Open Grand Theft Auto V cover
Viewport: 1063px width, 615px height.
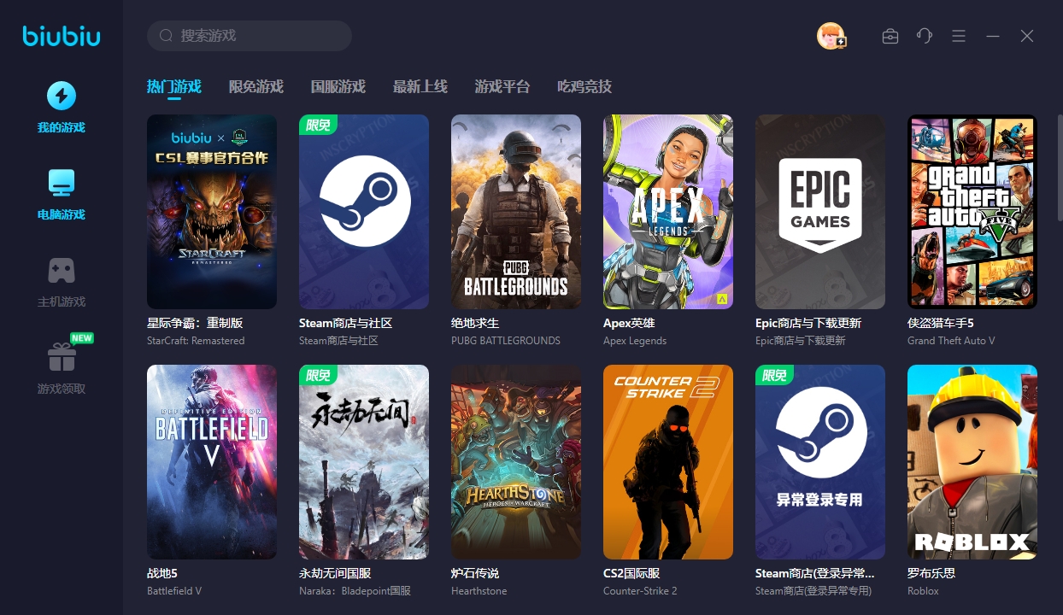tap(972, 212)
